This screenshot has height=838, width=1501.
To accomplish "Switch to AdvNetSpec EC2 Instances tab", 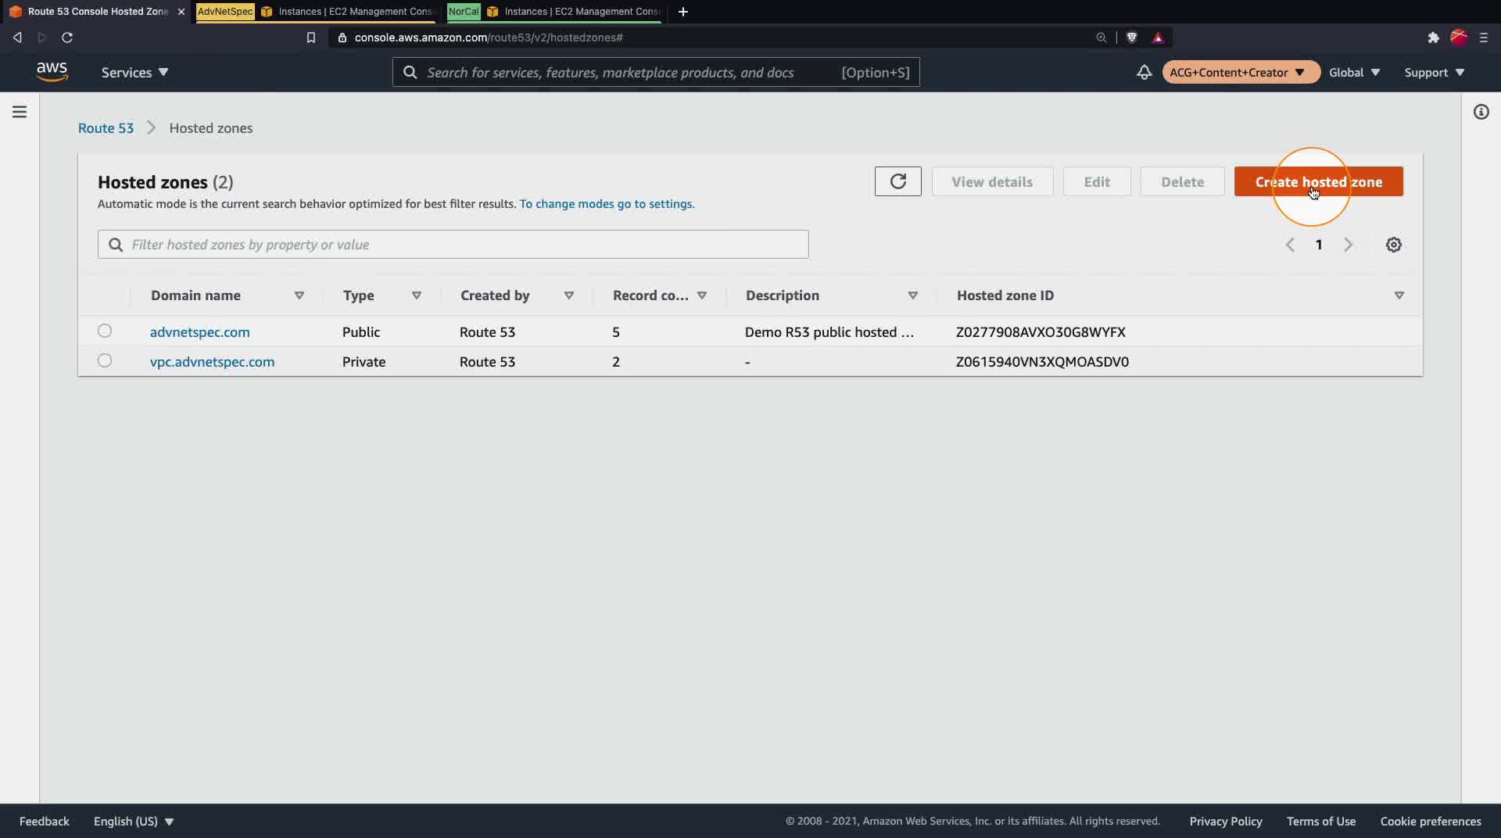I will pos(317,12).
